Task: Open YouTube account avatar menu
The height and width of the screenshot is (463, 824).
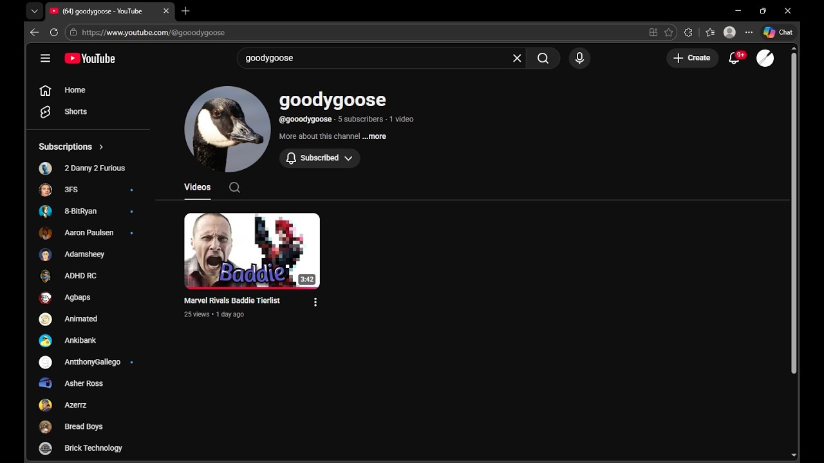Action: coord(765,59)
